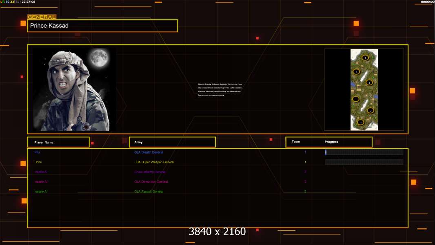Select the Insane AI with China Infantry General
The image size is (435, 245).
point(41,172)
